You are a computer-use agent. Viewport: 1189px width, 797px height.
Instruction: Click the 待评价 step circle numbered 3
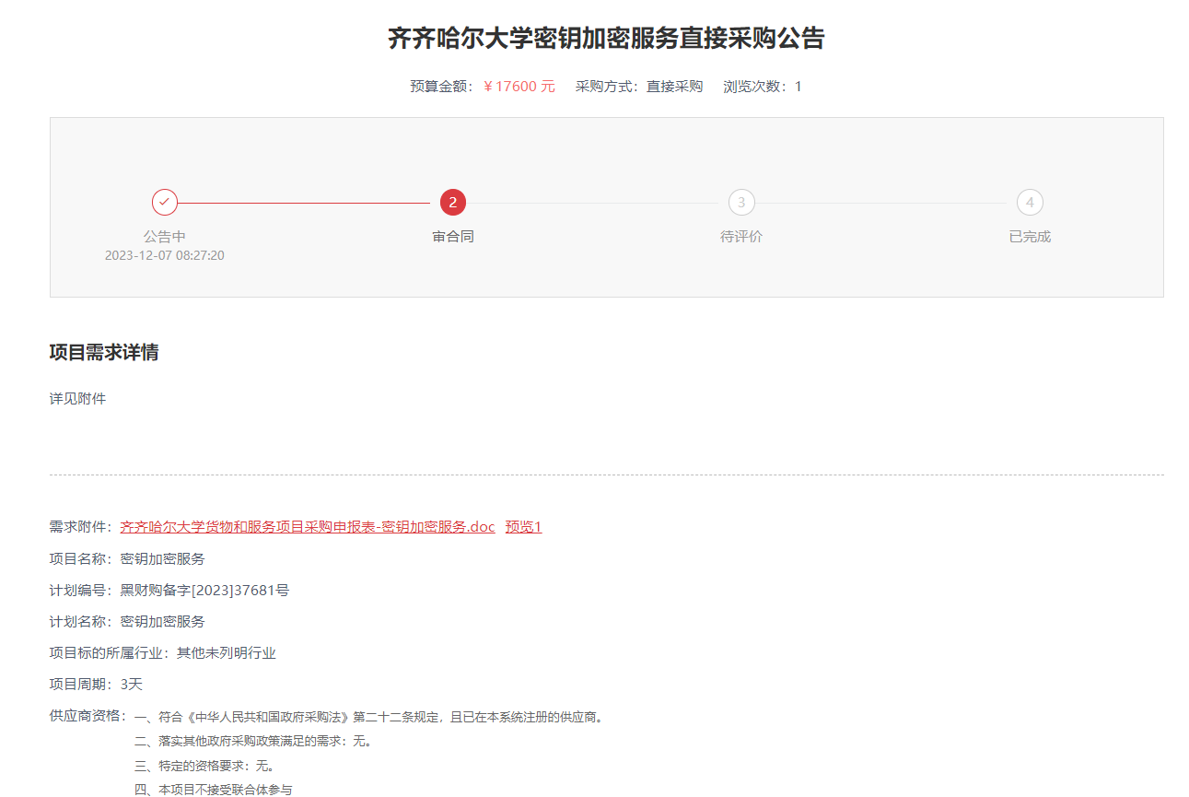[740, 202]
